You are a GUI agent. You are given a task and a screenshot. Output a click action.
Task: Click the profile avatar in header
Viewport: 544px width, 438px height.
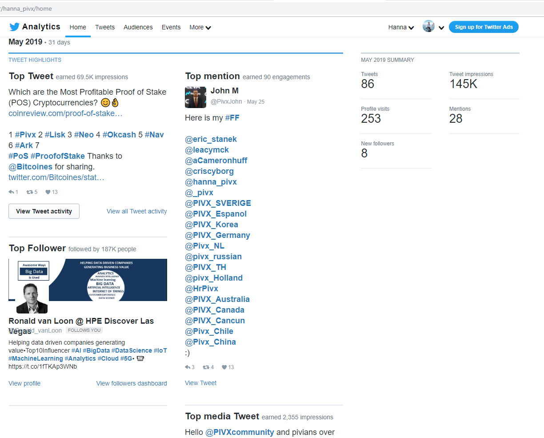[428, 26]
